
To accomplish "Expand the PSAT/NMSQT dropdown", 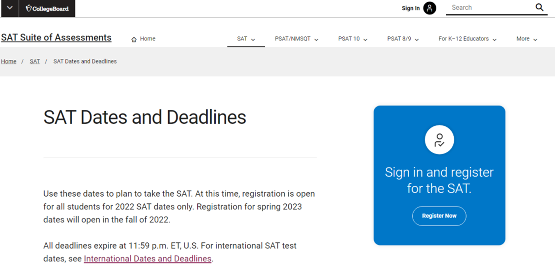I will pos(297,39).
